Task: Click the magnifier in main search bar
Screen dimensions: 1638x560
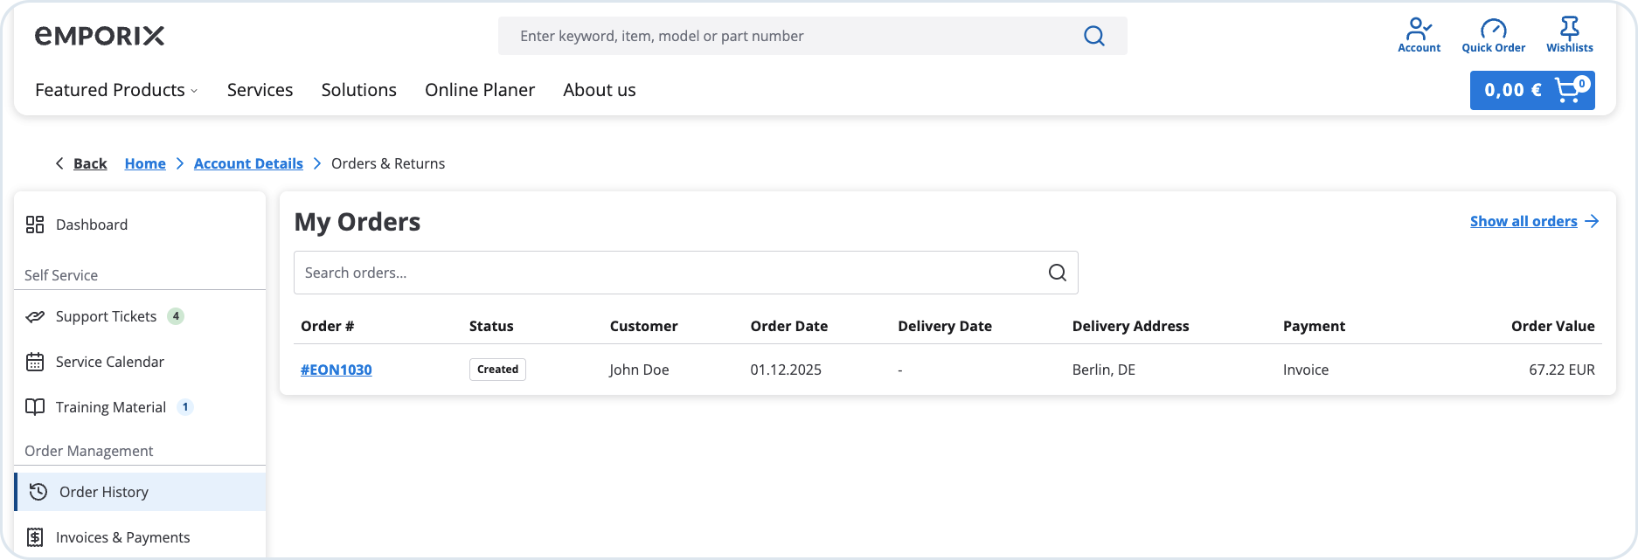Action: [1093, 36]
